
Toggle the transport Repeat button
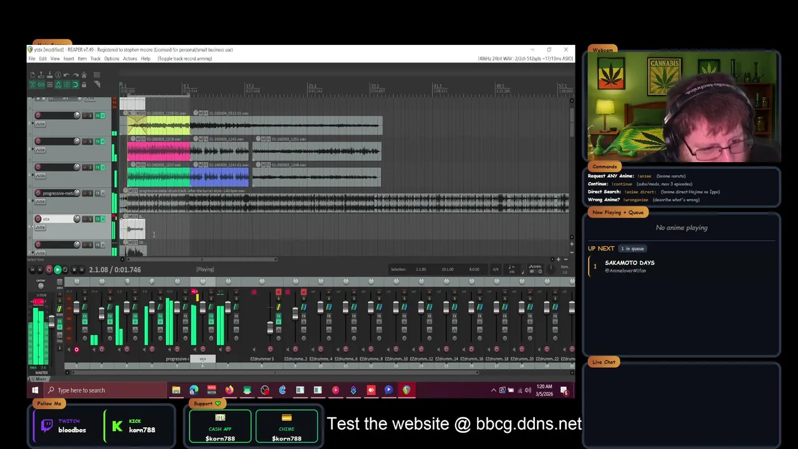coord(65,269)
